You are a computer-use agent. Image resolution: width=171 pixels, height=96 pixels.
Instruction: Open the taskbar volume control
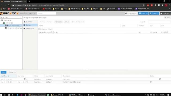[x=154, y=95]
